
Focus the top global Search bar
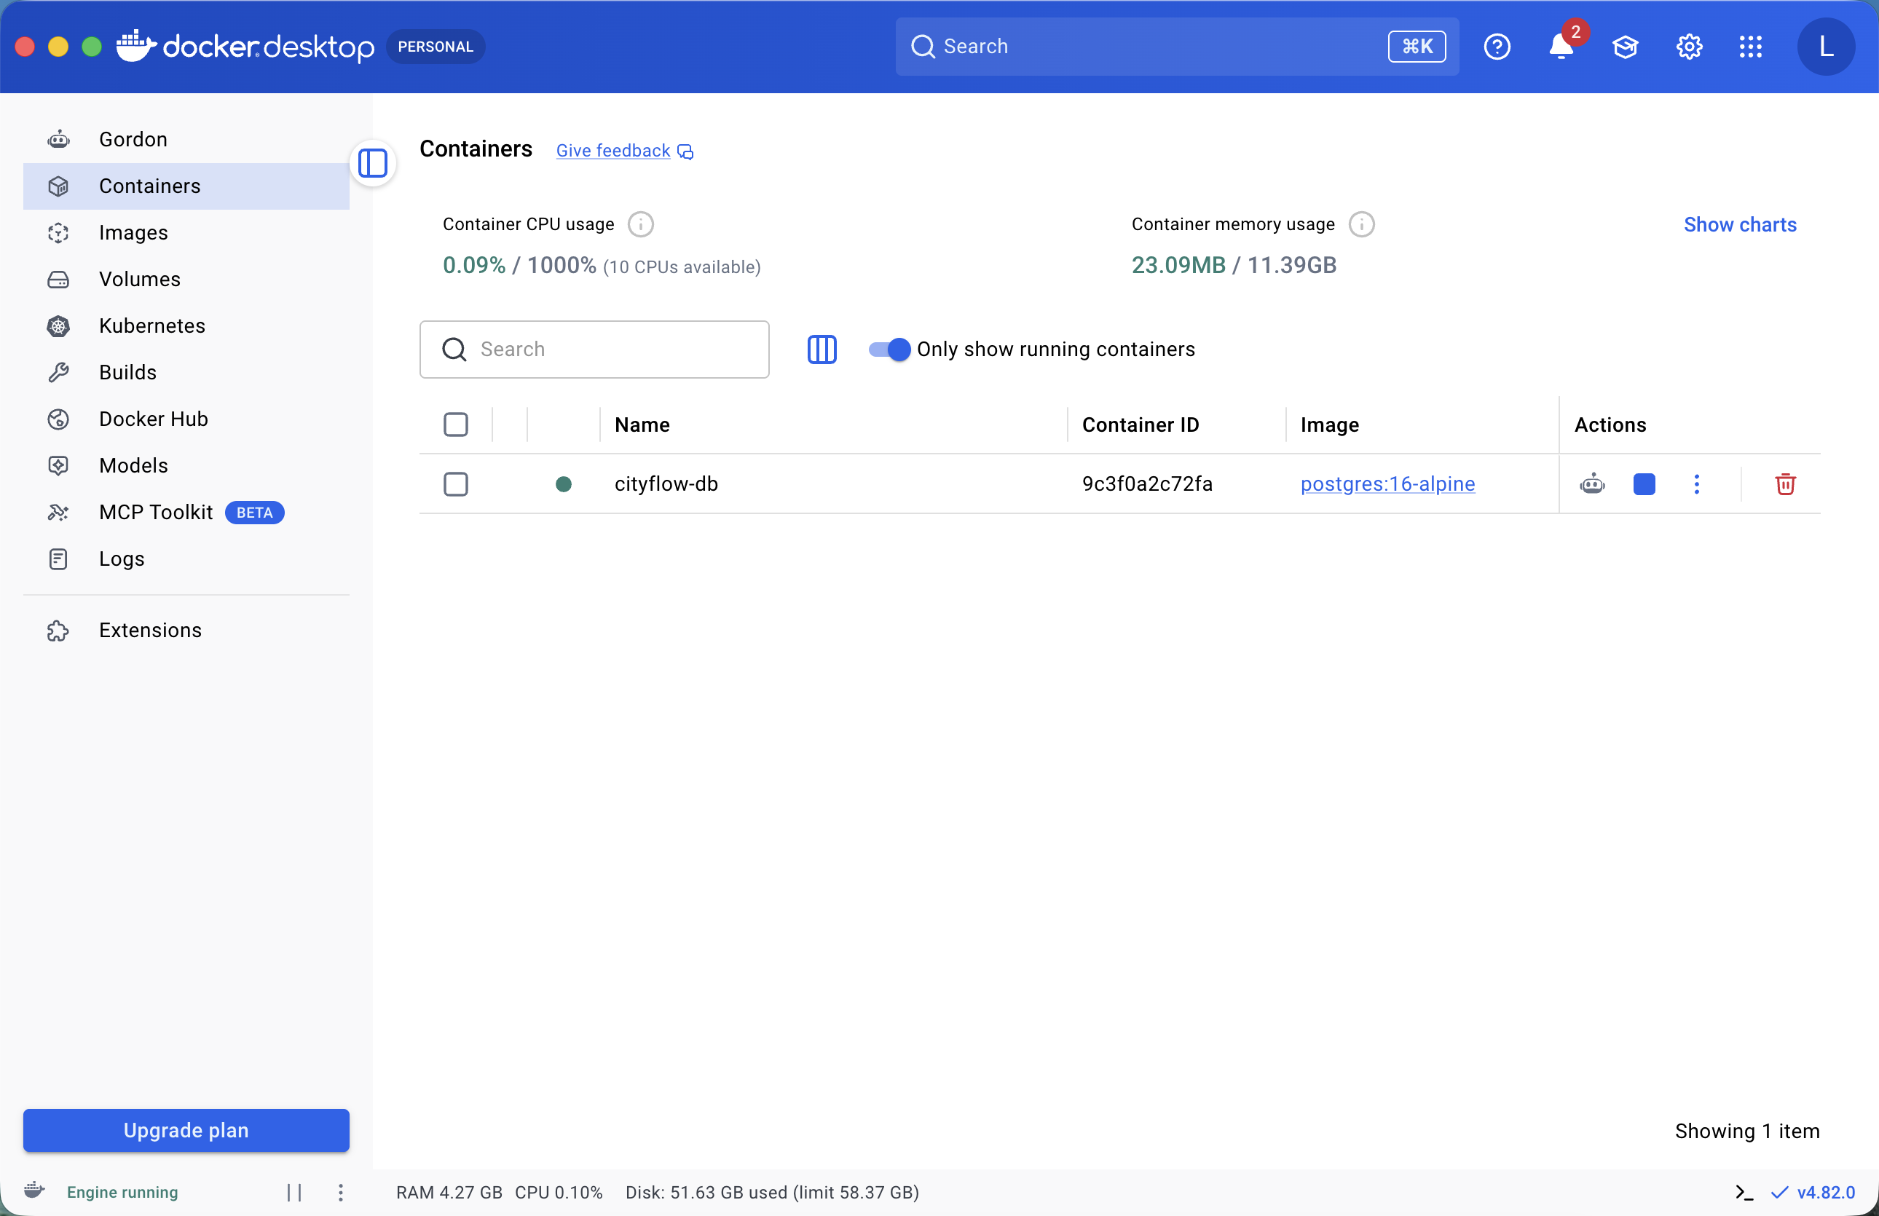point(1176,47)
